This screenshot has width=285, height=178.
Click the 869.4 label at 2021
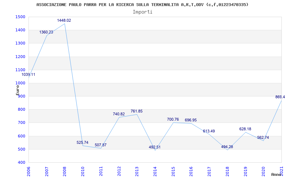pos(280,97)
